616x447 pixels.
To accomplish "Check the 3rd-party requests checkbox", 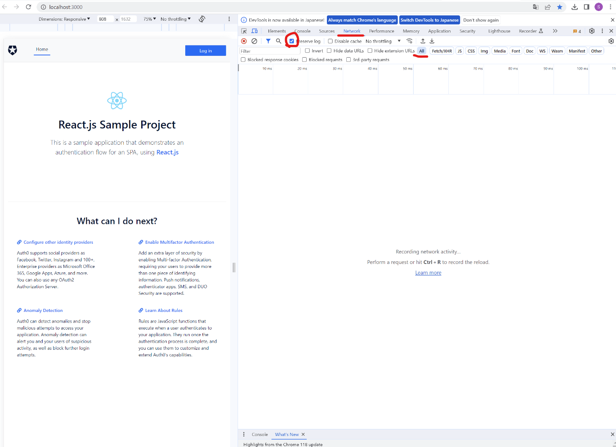I will (x=348, y=59).
